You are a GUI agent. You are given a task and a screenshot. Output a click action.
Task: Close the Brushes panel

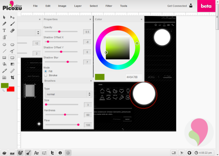click(x=91, y=81)
